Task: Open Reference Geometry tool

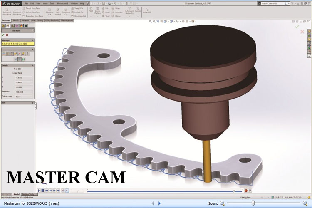Action: (x=129, y=11)
